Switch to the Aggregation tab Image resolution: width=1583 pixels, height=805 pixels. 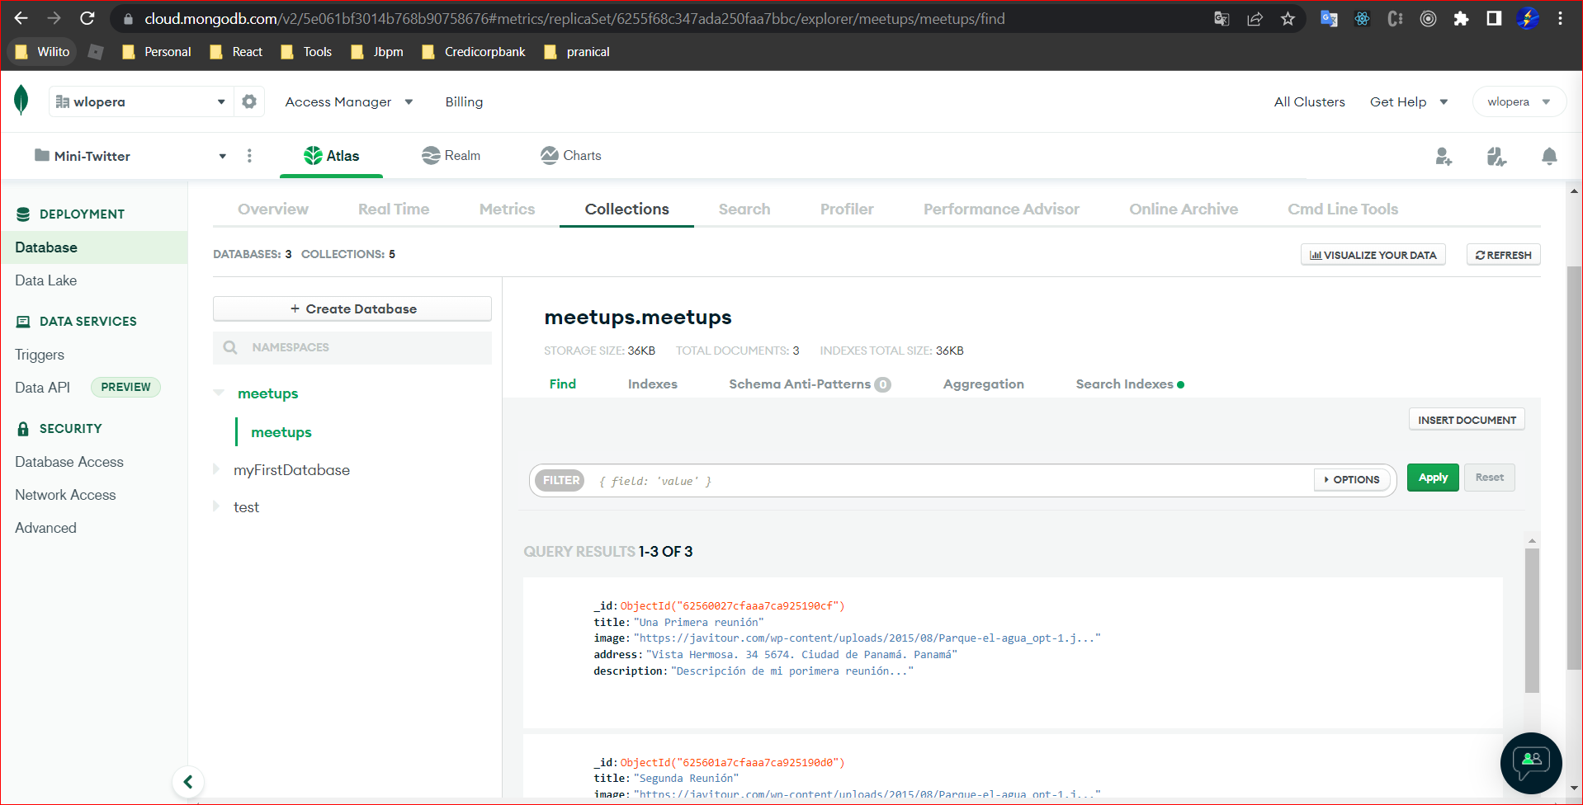(983, 384)
